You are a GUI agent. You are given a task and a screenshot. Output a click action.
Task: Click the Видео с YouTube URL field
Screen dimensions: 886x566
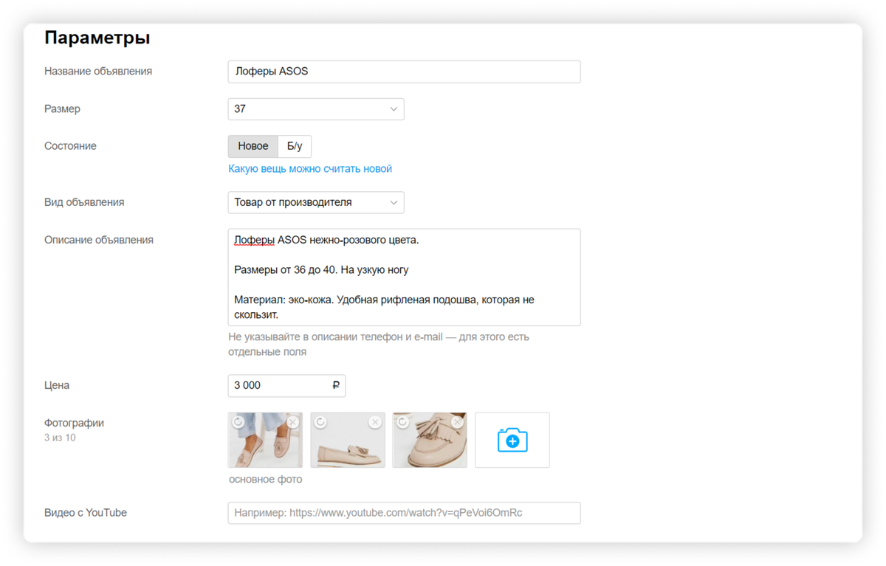point(404,513)
